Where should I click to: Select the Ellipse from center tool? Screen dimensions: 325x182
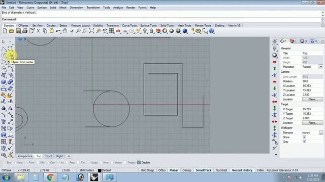pyautogui.click(x=10, y=55)
